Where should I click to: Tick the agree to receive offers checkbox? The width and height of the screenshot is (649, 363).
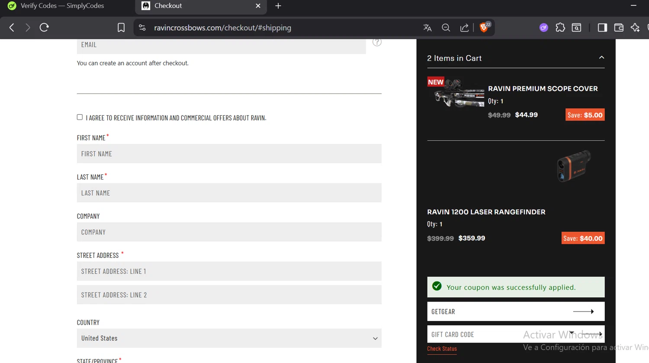tap(80, 117)
